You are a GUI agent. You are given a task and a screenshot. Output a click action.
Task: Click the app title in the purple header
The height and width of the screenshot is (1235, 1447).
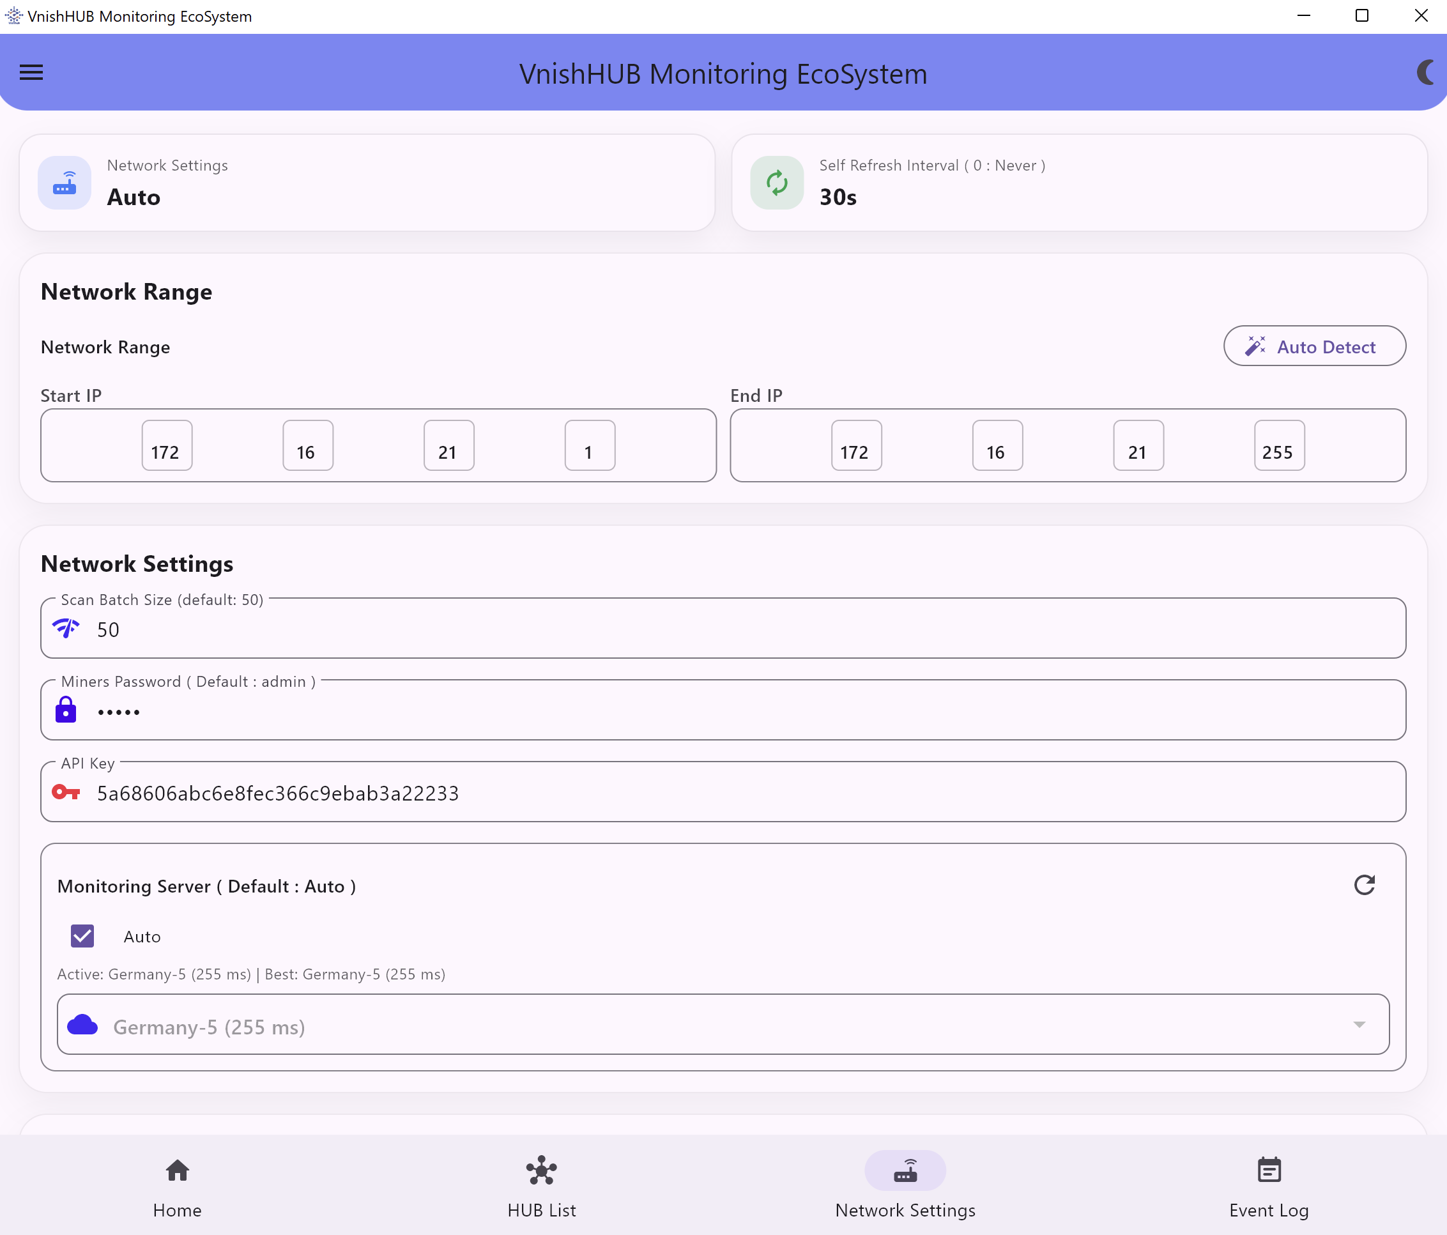pyautogui.click(x=723, y=73)
